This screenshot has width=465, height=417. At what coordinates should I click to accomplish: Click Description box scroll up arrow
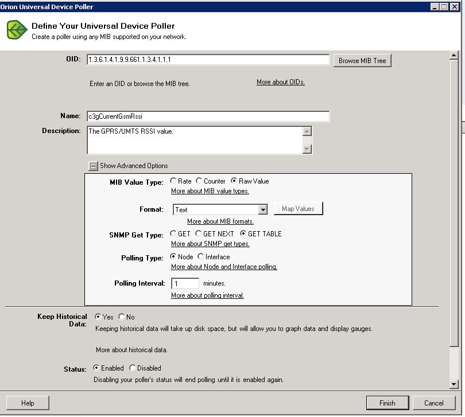coord(307,131)
